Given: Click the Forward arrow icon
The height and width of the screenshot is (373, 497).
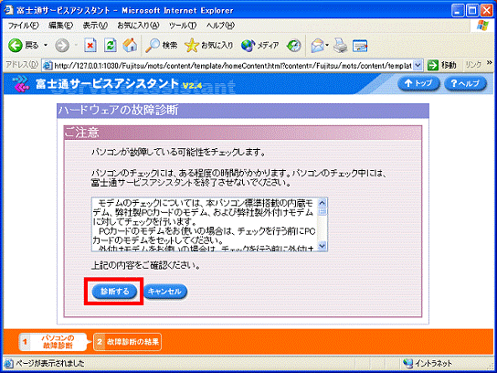Looking at the screenshot, I should click(62, 46).
